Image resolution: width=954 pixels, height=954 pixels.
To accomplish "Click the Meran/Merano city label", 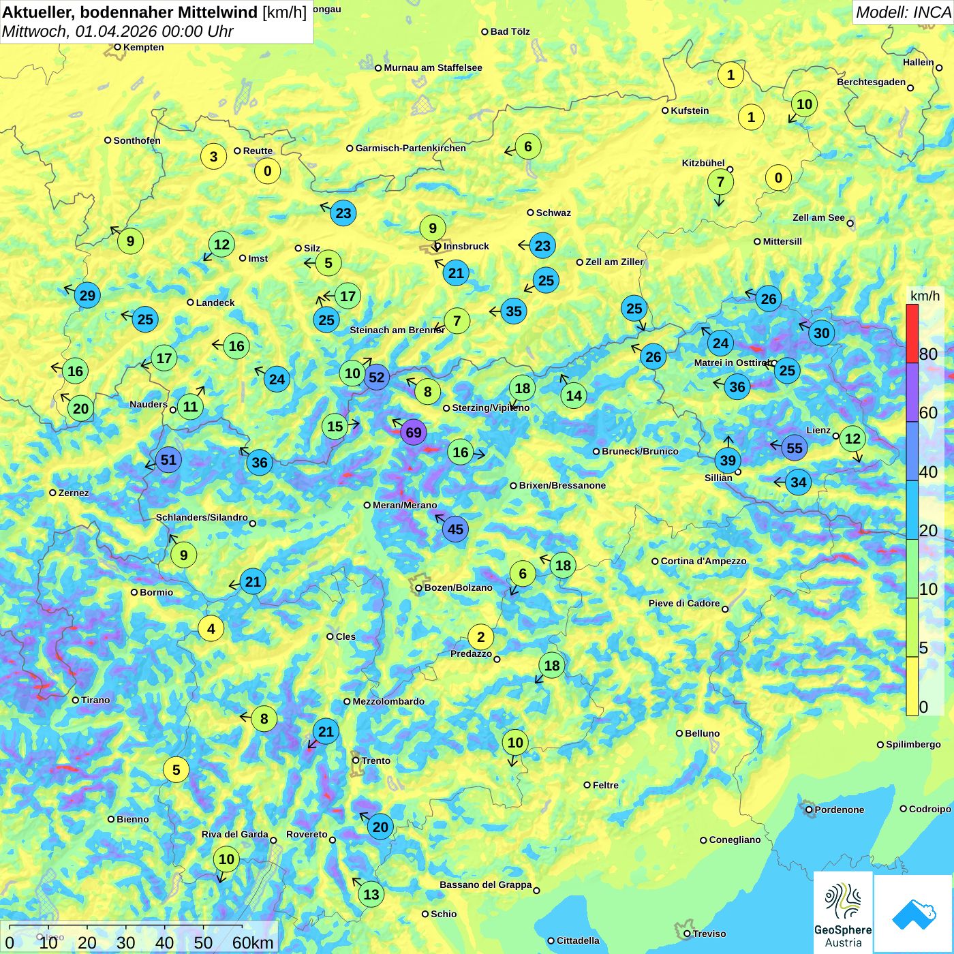I will coord(405,505).
